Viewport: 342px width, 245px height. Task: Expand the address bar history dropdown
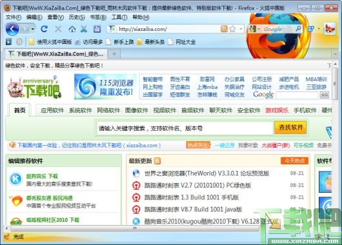tap(241, 29)
